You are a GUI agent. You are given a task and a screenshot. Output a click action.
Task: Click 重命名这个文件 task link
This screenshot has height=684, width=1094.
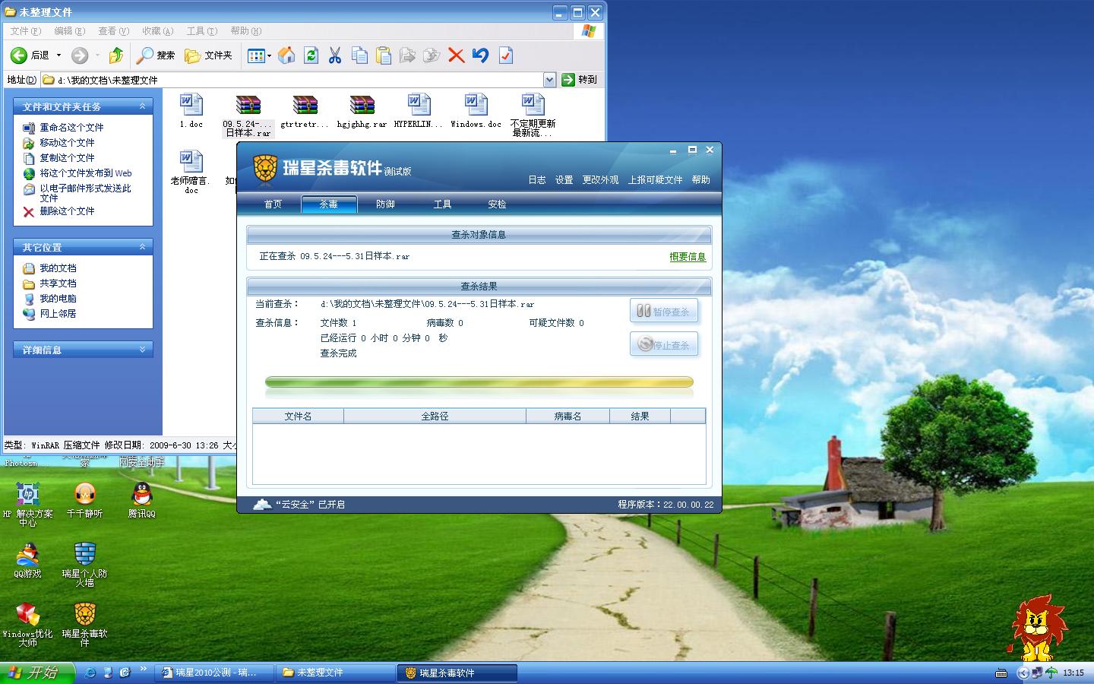click(64, 128)
